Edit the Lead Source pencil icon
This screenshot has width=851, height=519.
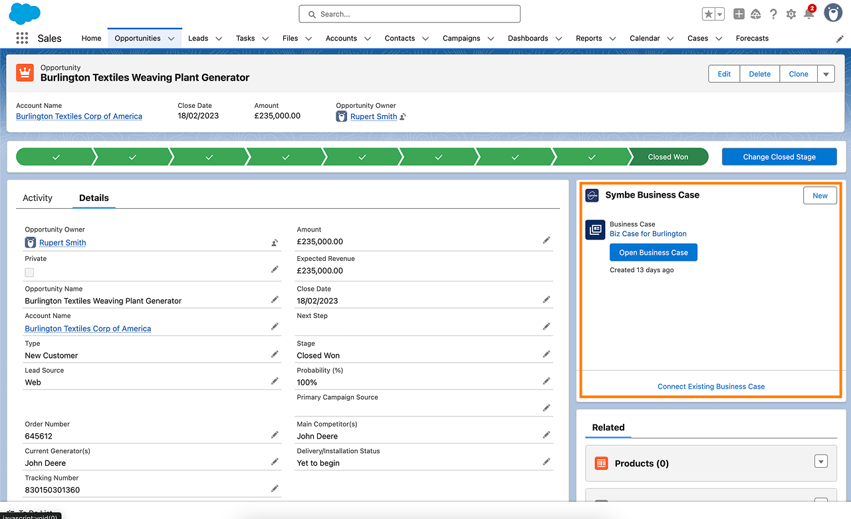275,381
